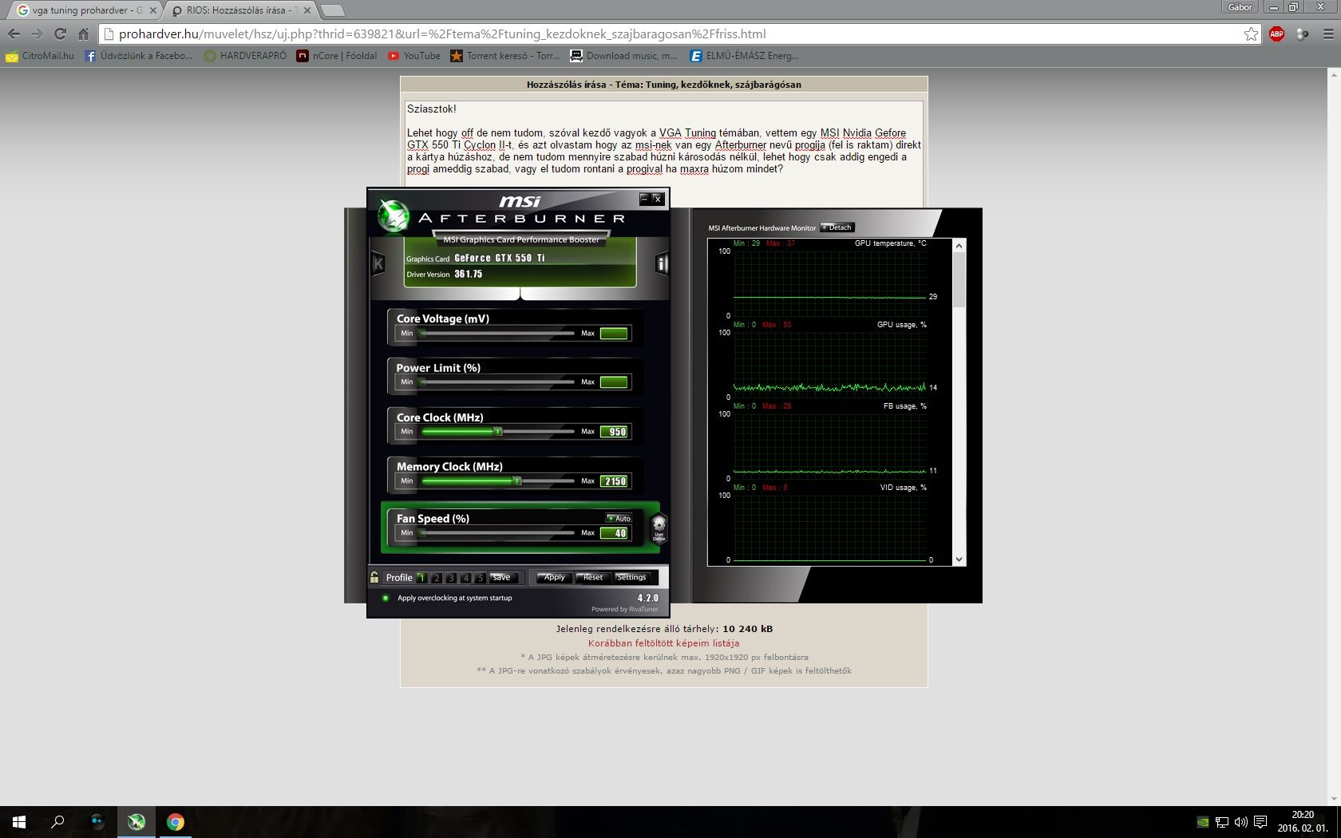Open 'Korábban feltöltött képeim listája' link

663,643
